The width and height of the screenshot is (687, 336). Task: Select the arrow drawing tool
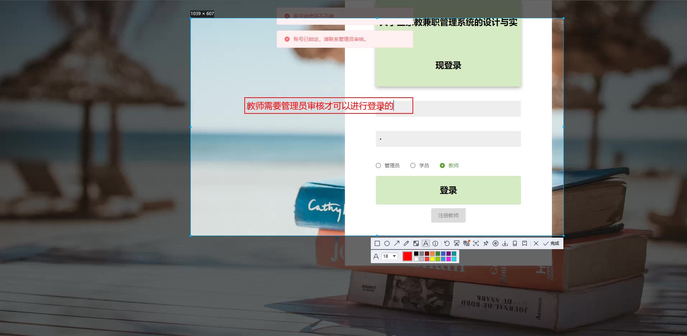point(397,243)
